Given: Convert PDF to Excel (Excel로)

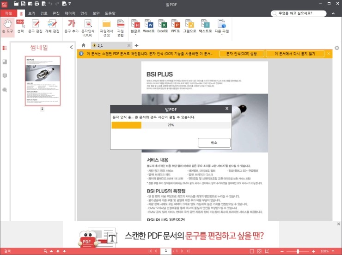Looking at the screenshot, I should (163, 27).
